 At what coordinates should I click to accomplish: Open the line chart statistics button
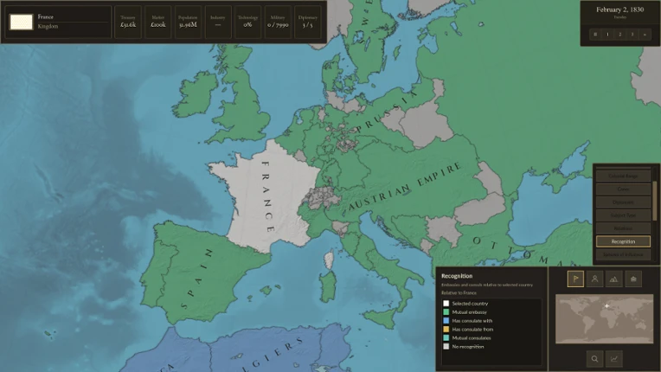(x=613, y=359)
